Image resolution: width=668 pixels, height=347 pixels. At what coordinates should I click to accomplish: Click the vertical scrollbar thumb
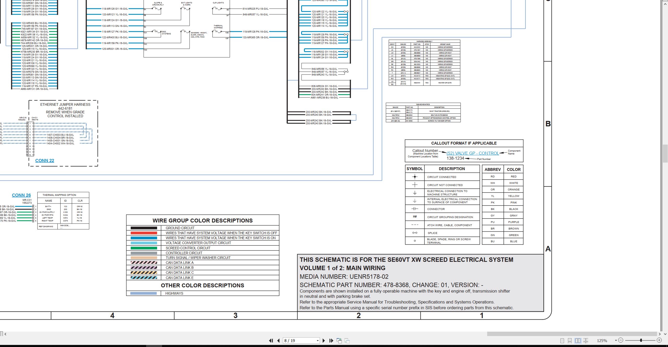[665, 154]
